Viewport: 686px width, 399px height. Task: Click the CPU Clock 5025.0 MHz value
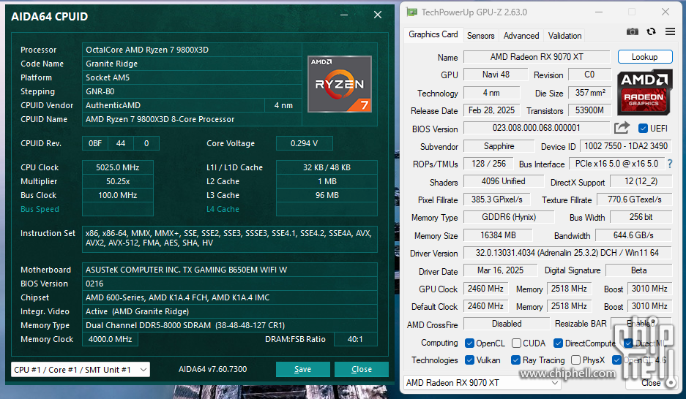(x=118, y=167)
